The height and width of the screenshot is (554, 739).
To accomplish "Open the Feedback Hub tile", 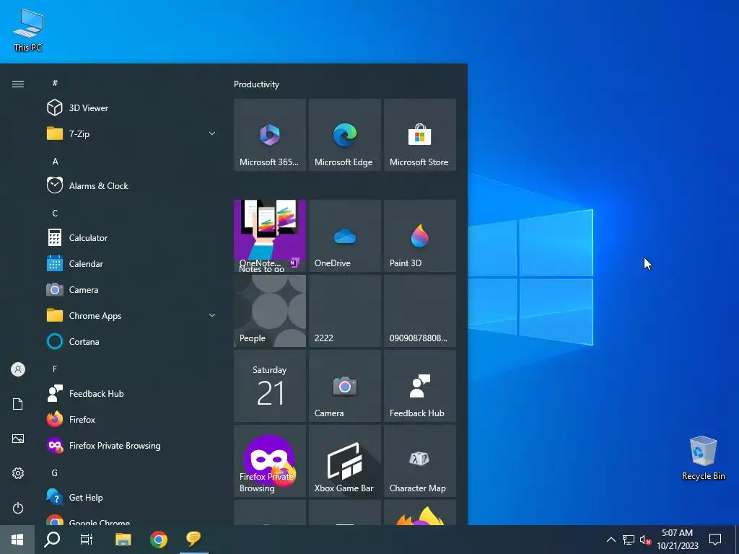I will coord(420,386).
